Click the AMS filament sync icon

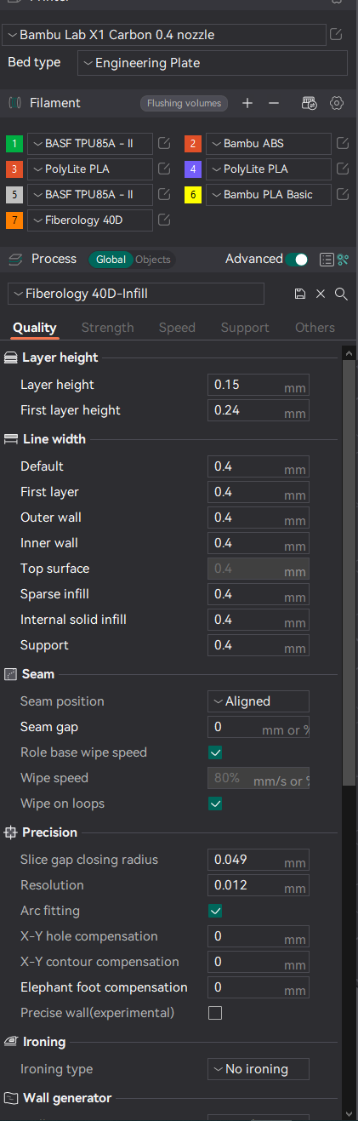pyautogui.click(x=310, y=103)
